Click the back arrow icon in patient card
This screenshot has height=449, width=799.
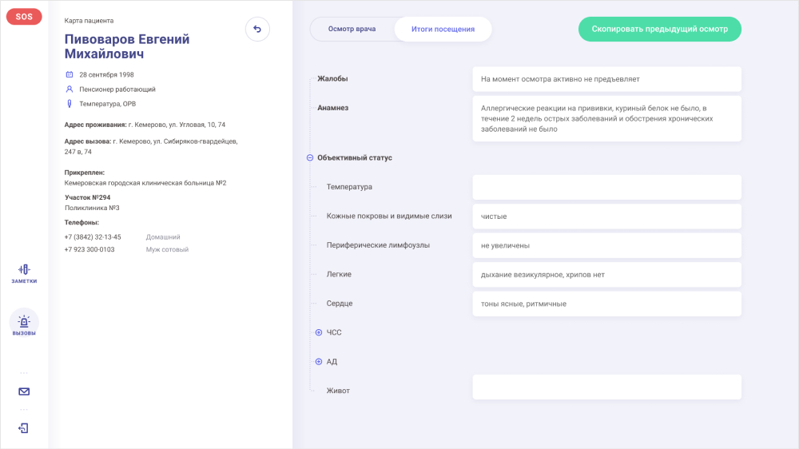[257, 30]
